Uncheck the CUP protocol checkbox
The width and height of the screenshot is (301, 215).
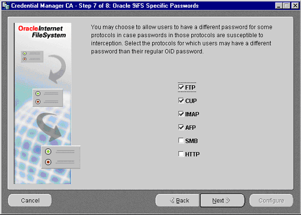pyautogui.click(x=181, y=100)
